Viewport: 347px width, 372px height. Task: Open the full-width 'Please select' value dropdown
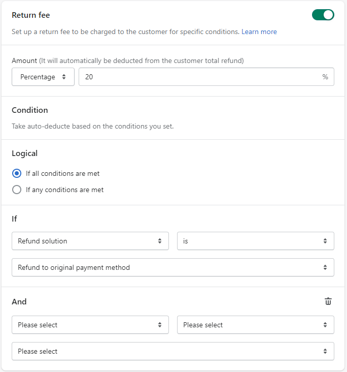point(173,351)
